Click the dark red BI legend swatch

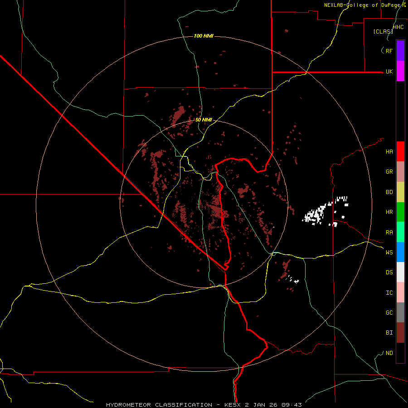coord(400,333)
